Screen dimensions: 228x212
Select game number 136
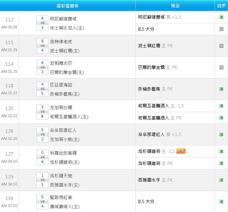click(9, 198)
